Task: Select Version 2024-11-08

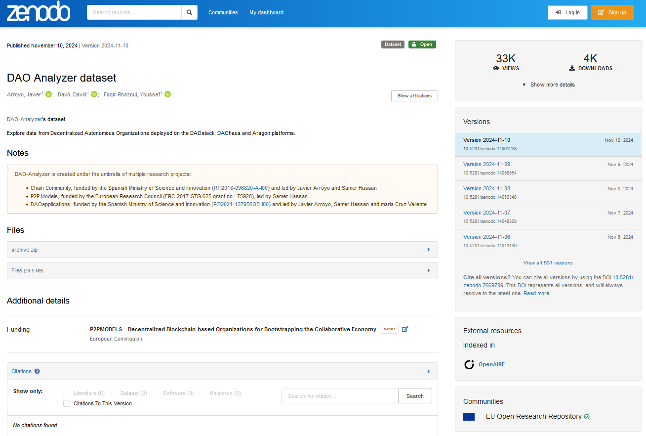Action: 486,188
